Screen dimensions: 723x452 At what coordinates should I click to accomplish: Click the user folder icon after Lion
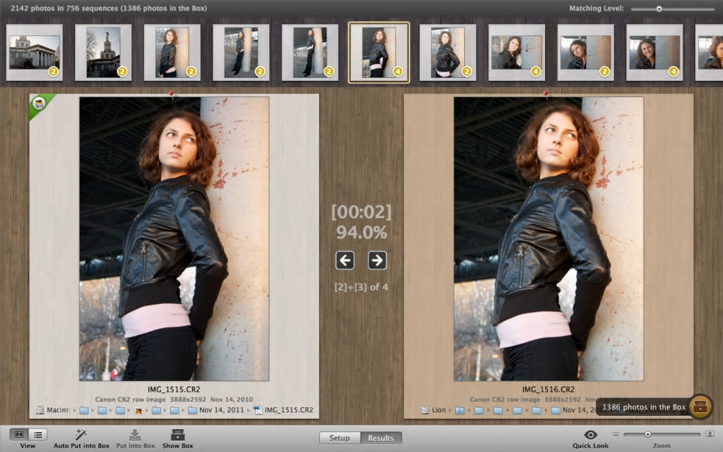[x=460, y=410]
